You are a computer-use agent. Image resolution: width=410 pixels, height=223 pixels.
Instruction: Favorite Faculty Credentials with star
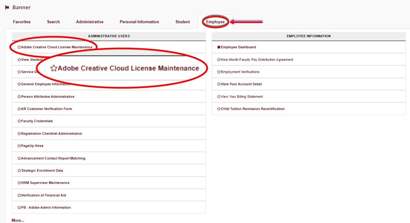tap(19, 121)
